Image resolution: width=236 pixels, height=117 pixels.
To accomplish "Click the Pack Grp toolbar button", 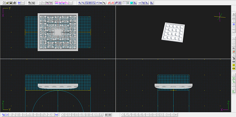I will (x=51, y=3).
